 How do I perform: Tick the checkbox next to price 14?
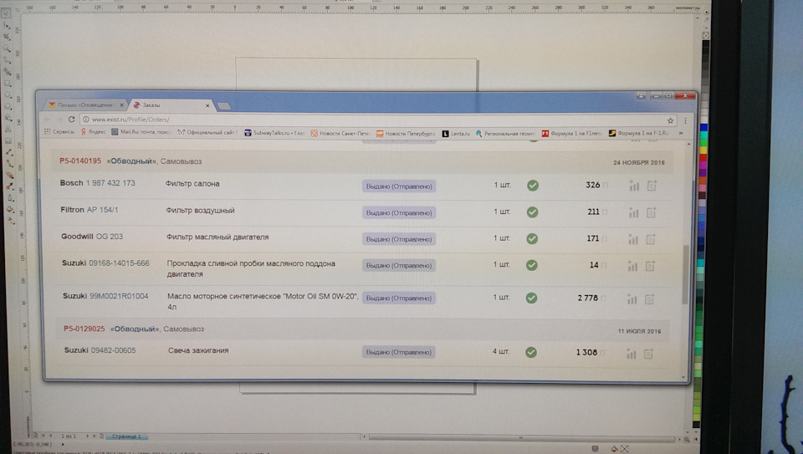pyautogui.click(x=604, y=265)
